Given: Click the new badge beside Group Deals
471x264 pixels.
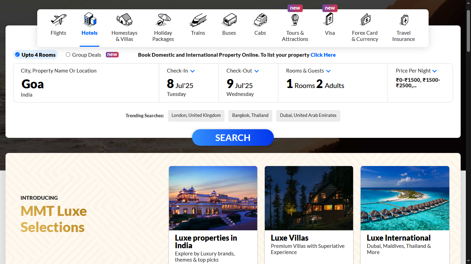Looking at the screenshot, I should point(112,55).
